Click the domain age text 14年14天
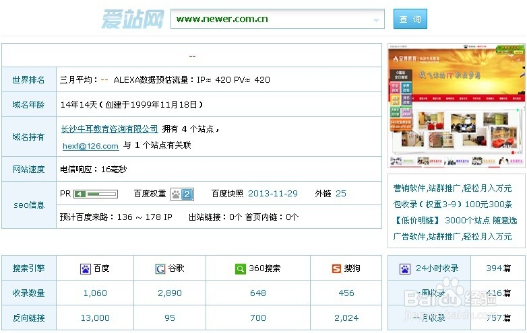The width and height of the screenshot is (527, 333). [79, 105]
